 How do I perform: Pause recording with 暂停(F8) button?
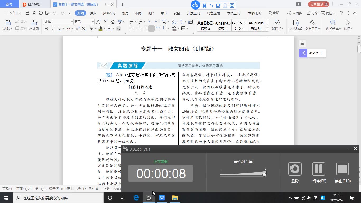coord(319,173)
